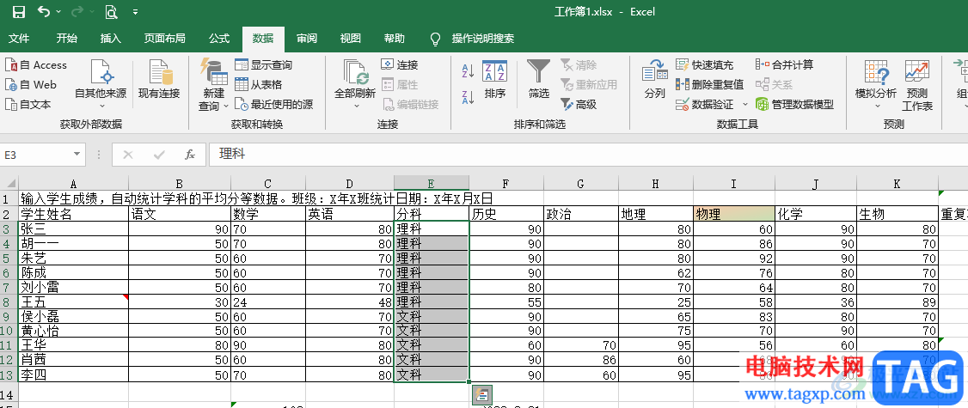The height and width of the screenshot is (408, 968).
Task: Click the 全部刷新 button
Action: 355,79
